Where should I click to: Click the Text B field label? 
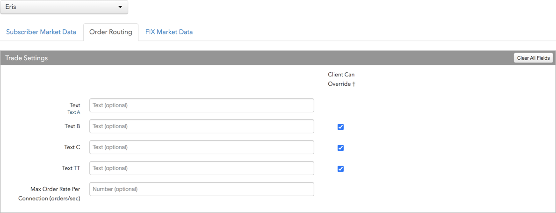[x=72, y=126]
